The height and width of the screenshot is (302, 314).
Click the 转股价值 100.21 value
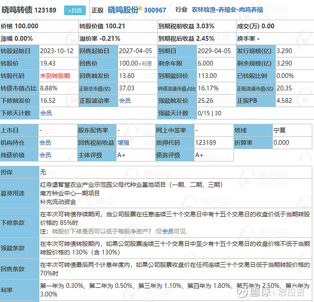[x=115, y=26]
